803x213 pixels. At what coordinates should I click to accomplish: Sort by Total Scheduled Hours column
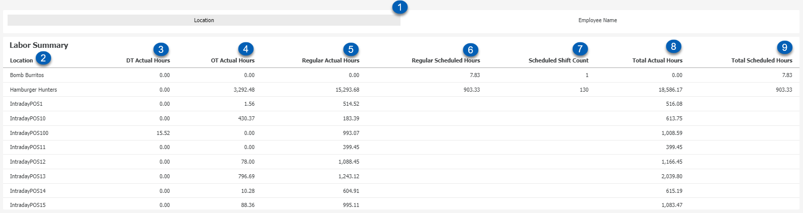point(762,60)
